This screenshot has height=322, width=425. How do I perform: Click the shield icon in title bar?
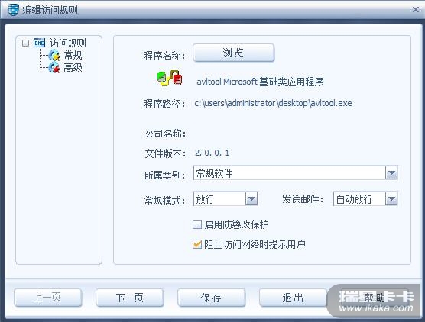click(13, 10)
